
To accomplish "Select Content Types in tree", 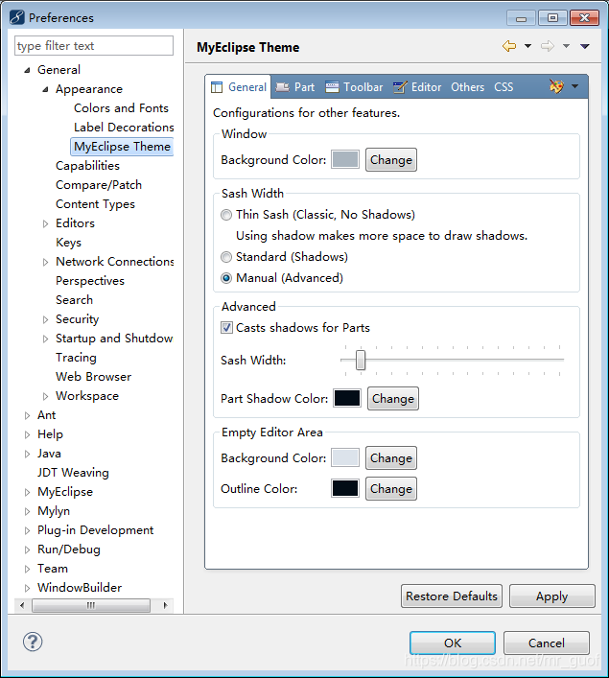I will (95, 204).
